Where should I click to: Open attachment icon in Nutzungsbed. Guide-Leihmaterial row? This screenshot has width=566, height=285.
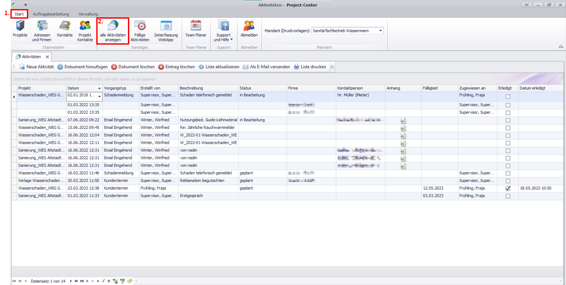coord(403,120)
